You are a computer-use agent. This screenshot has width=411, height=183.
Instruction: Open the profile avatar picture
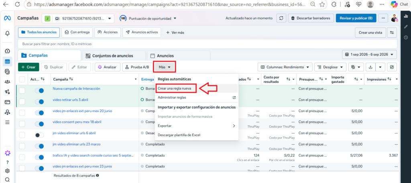(394, 18)
